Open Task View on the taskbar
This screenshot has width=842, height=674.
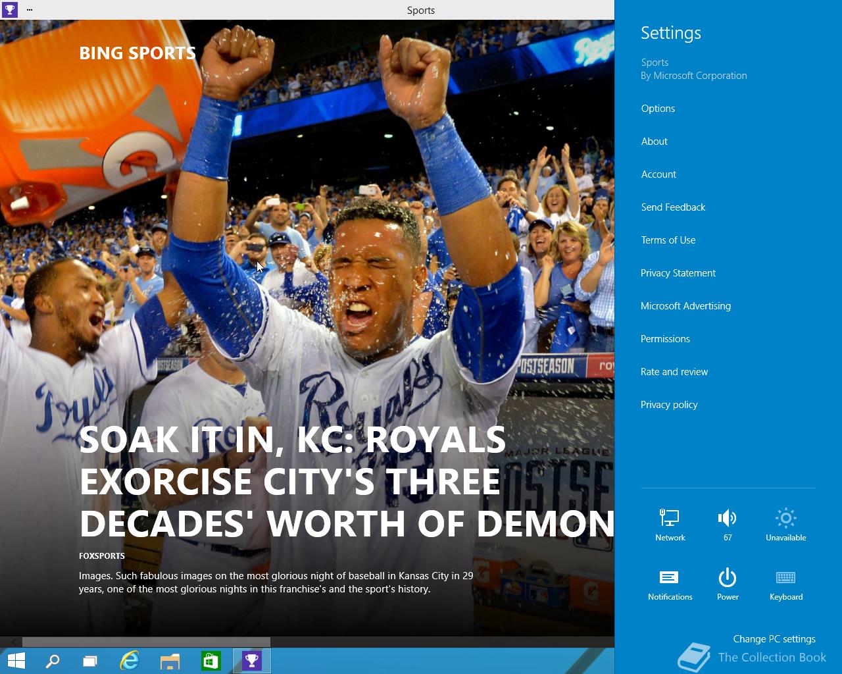pyautogui.click(x=90, y=661)
